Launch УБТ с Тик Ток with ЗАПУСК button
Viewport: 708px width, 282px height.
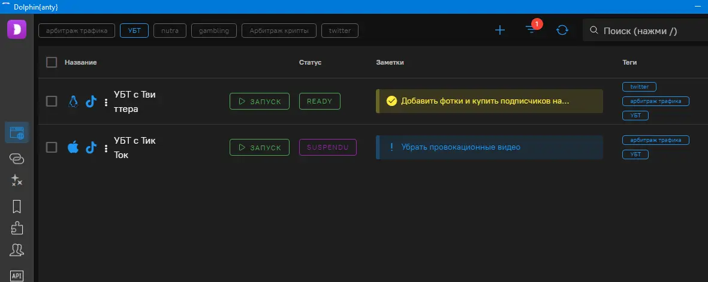pyautogui.click(x=260, y=147)
